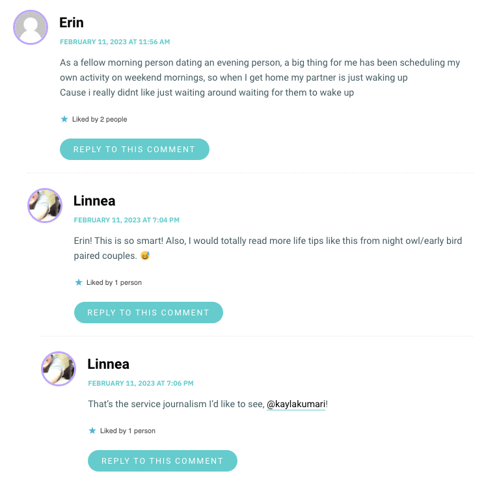Open the @kaylakumari mention link
The image size is (486, 480).
click(296, 405)
